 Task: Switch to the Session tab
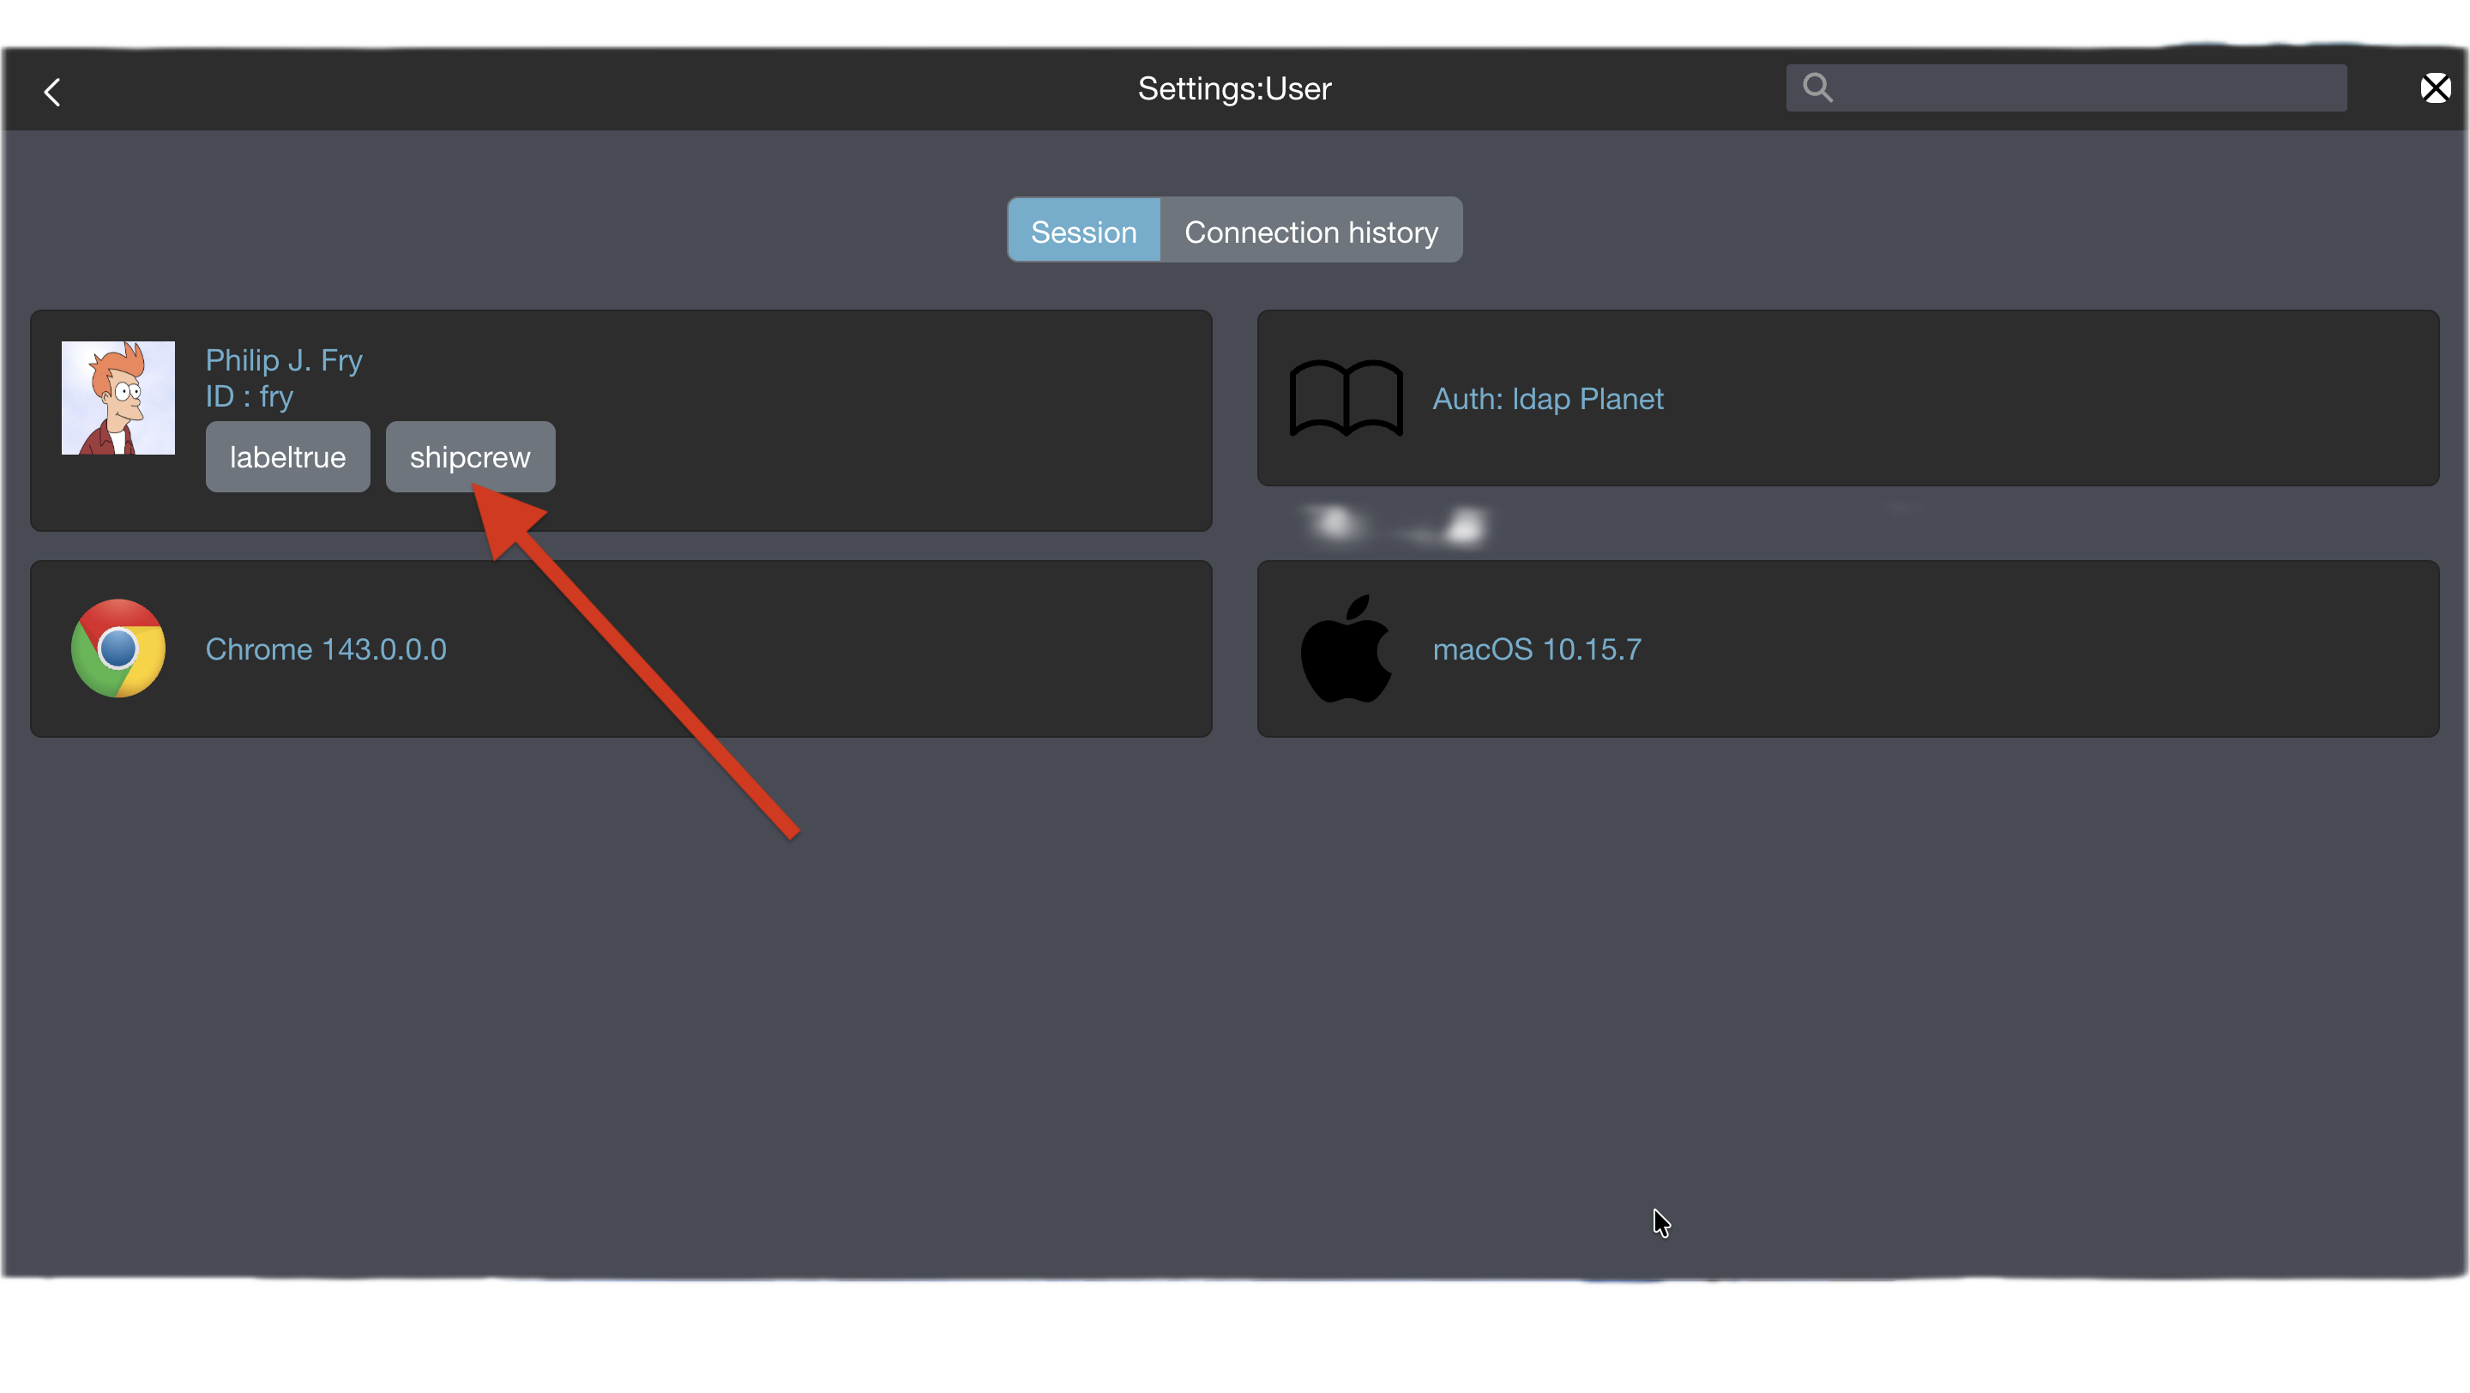point(1083,231)
